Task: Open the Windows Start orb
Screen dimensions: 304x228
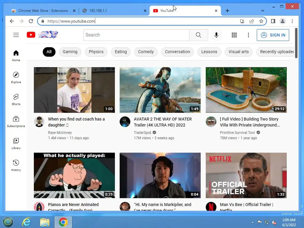Action: [x=8, y=222]
